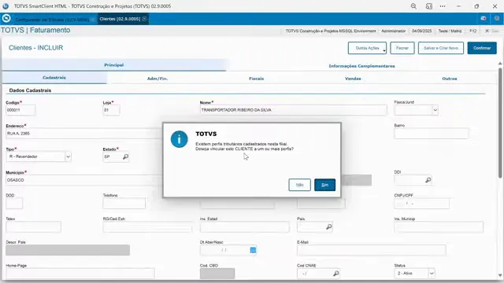Screen dimensions: 504x283
Task: Click the E-Mail input field
Action: (372, 250)
